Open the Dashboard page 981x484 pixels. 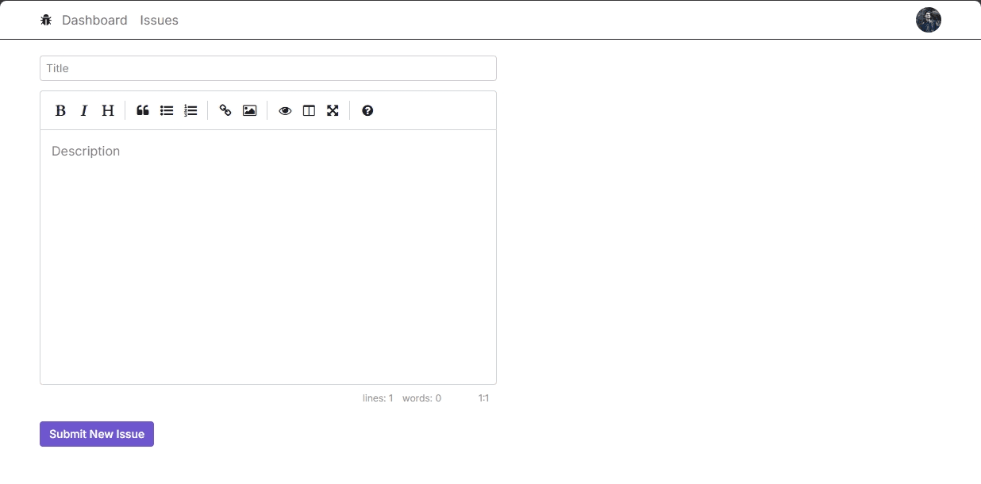94,20
